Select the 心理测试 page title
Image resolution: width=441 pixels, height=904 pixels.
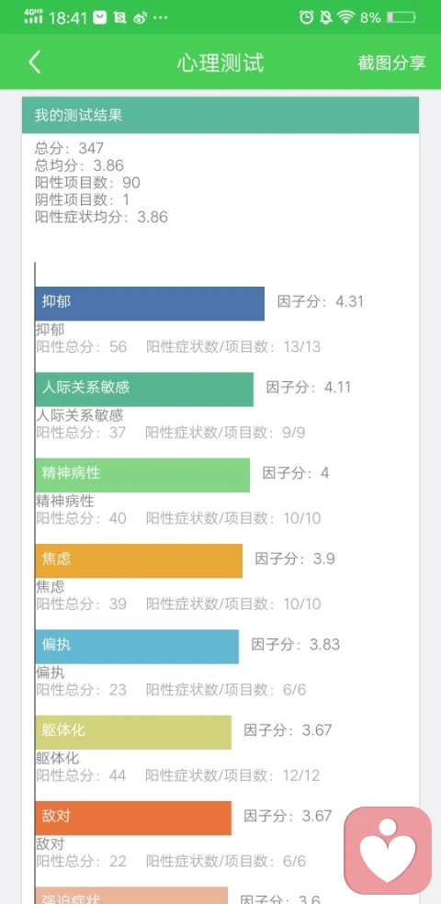[220, 62]
